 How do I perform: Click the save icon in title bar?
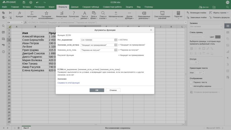pyautogui.click(x=24, y=2)
